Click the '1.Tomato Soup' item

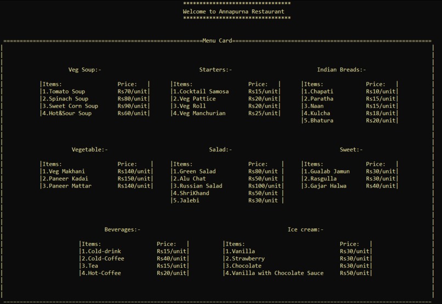[64, 92]
